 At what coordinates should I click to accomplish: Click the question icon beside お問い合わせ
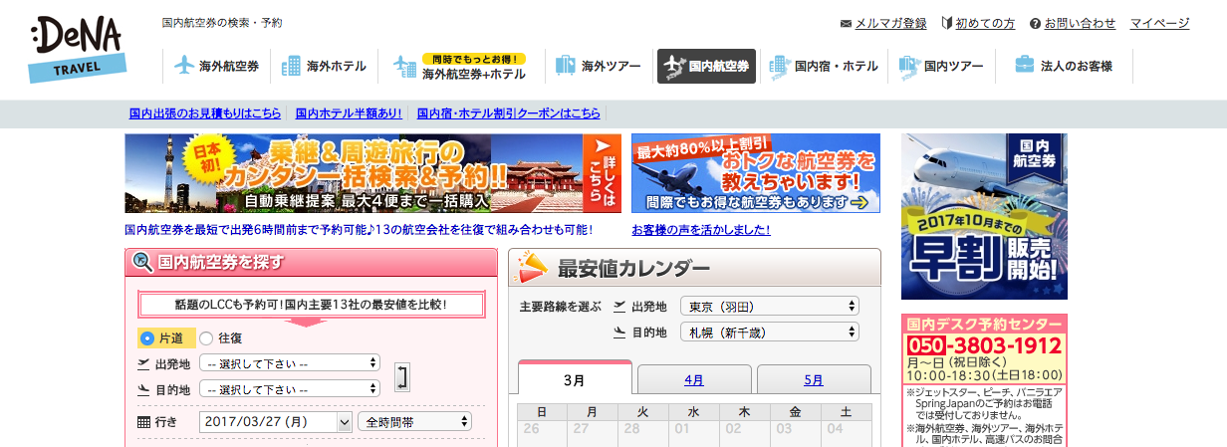(1036, 23)
